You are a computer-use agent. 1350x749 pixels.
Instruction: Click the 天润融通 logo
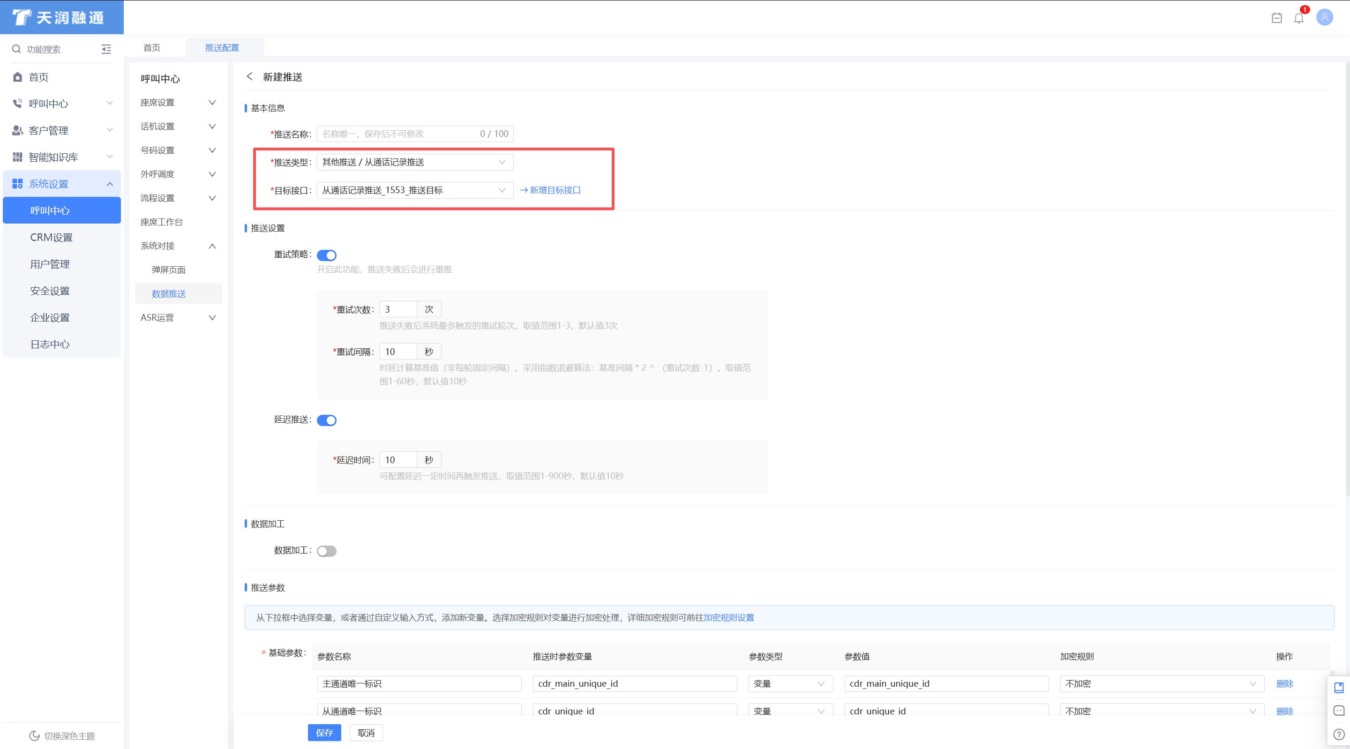[x=58, y=17]
